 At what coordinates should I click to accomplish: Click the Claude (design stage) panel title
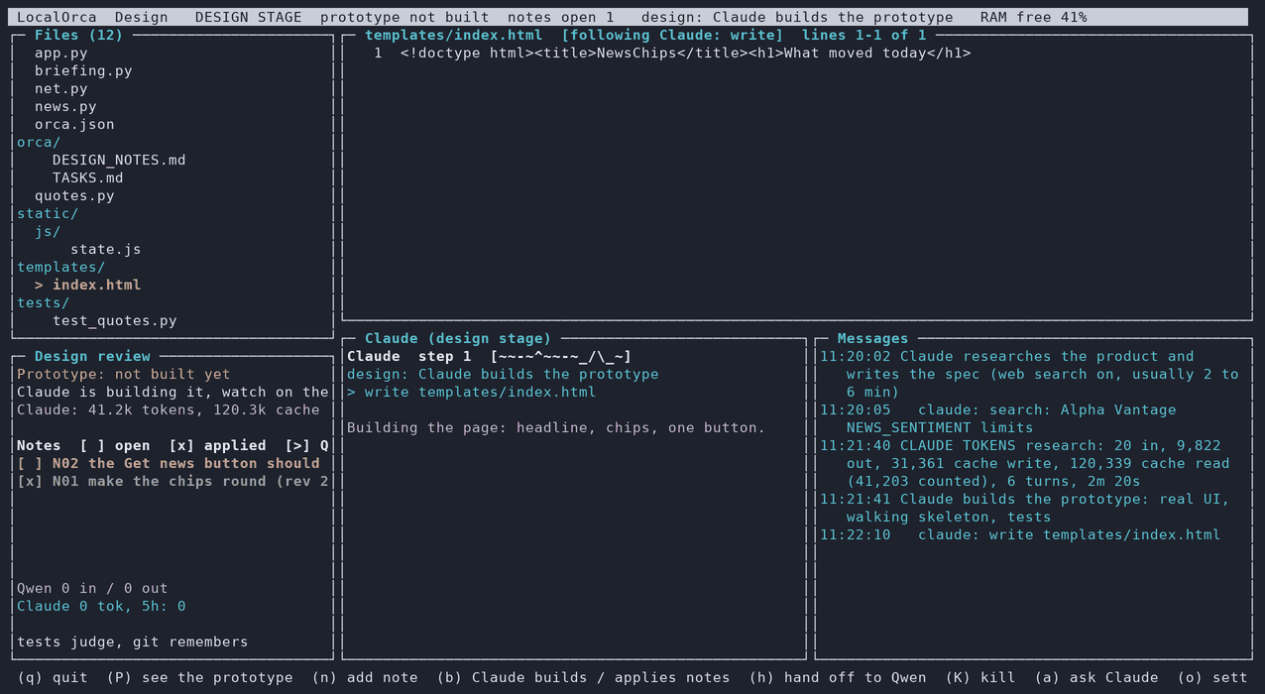click(458, 338)
